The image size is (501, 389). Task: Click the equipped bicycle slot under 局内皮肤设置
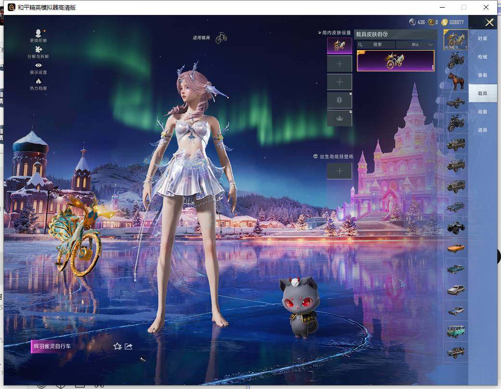click(x=339, y=45)
